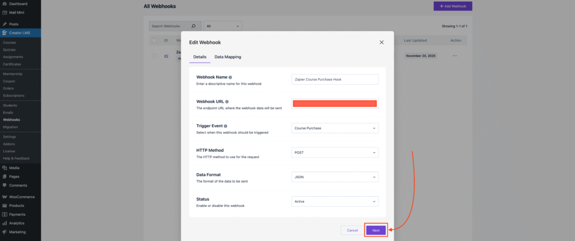Click the Creator LMS sidebar icon

(4, 33)
